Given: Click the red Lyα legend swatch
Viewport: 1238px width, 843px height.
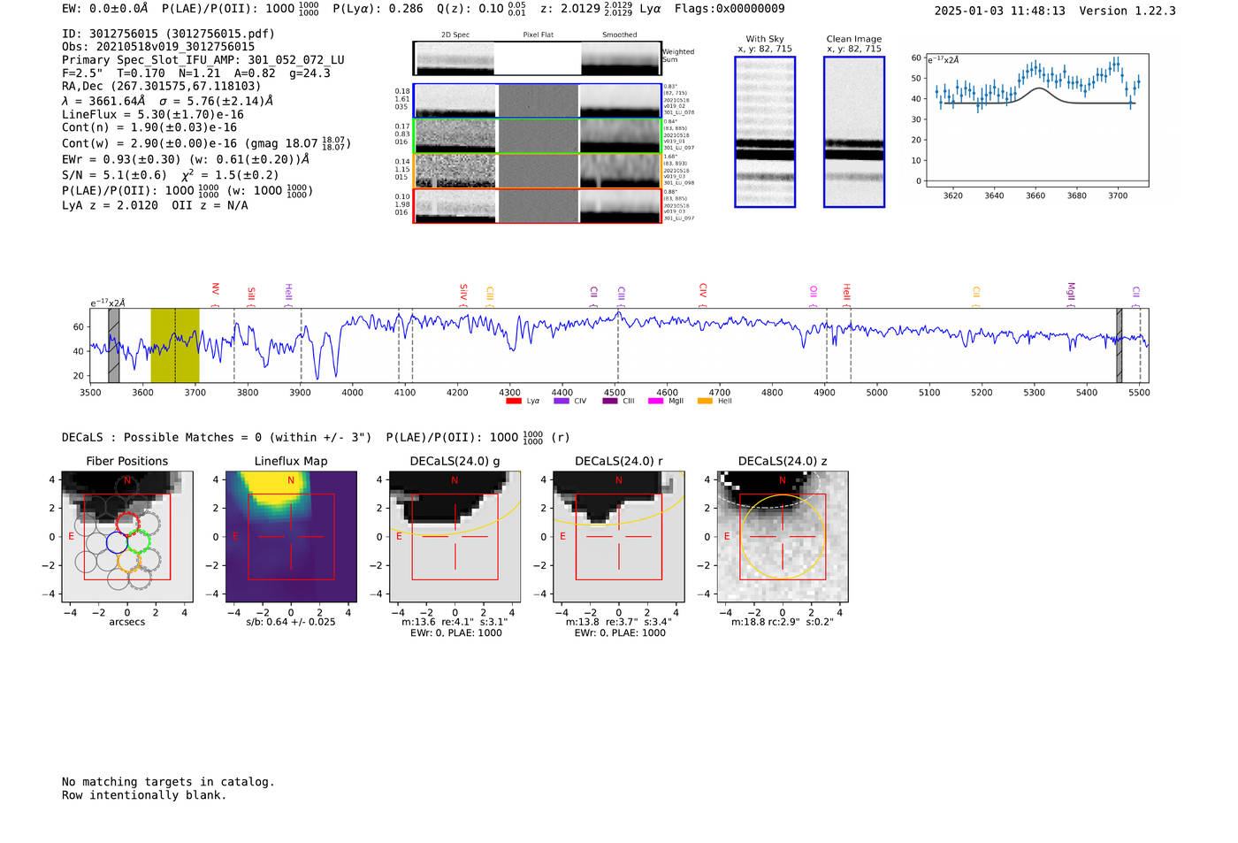Looking at the screenshot, I should tap(513, 401).
